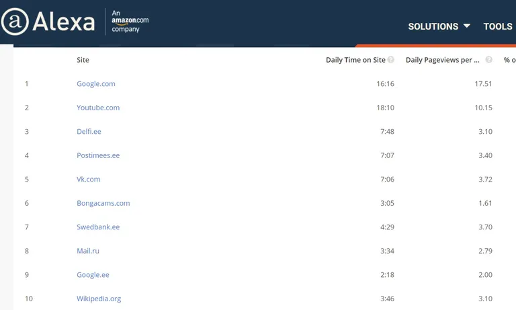The width and height of the screenshot is (516, 310).
Task: Select the 7:48 time value for Delfi.ee
Action: tap(387, 131)
